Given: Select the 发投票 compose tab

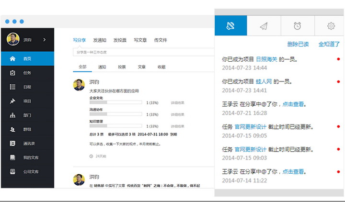Looking at the screenshot, I should (120, 40).
